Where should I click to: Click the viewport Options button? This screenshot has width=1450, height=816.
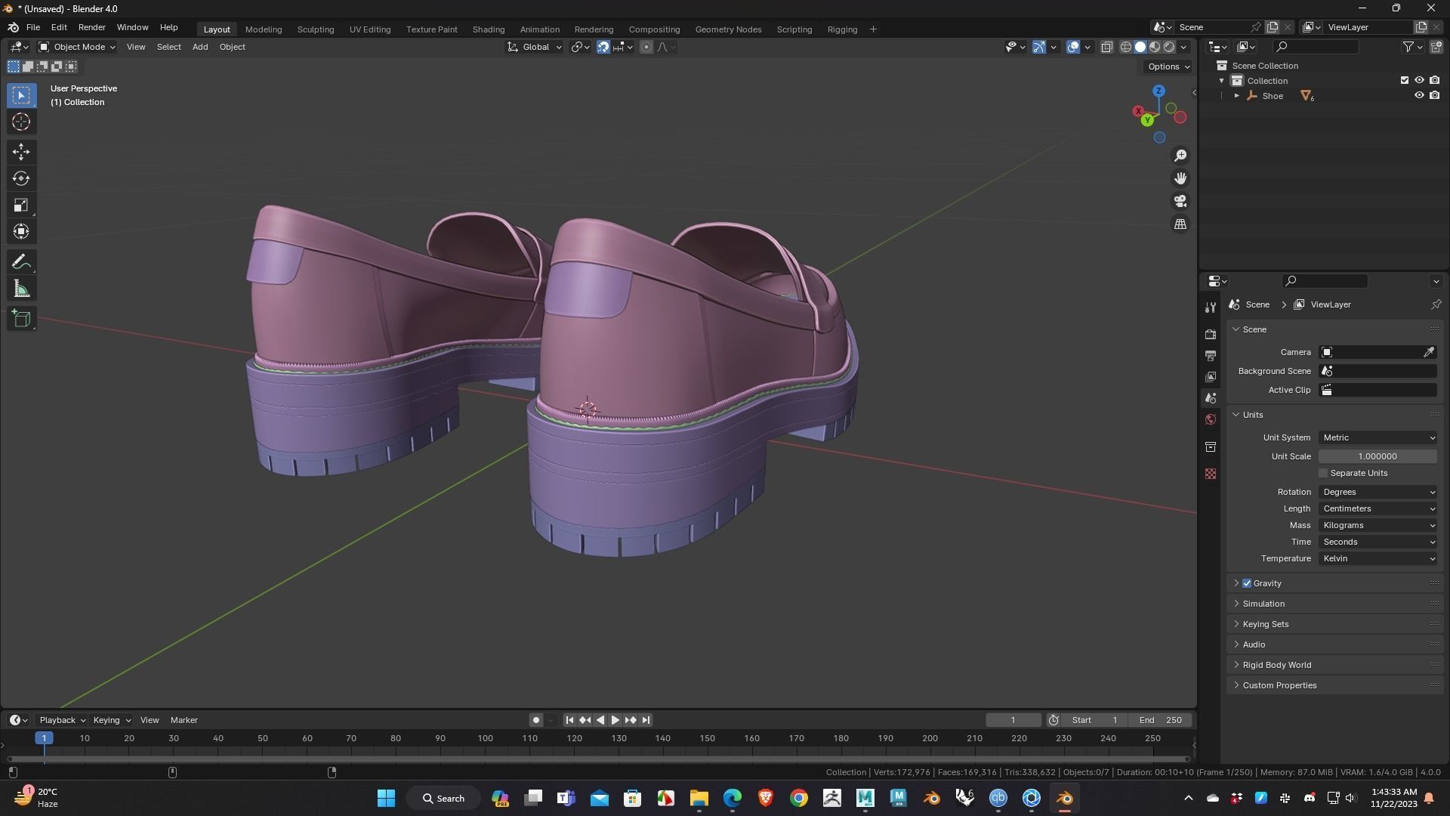point(1168,66)
